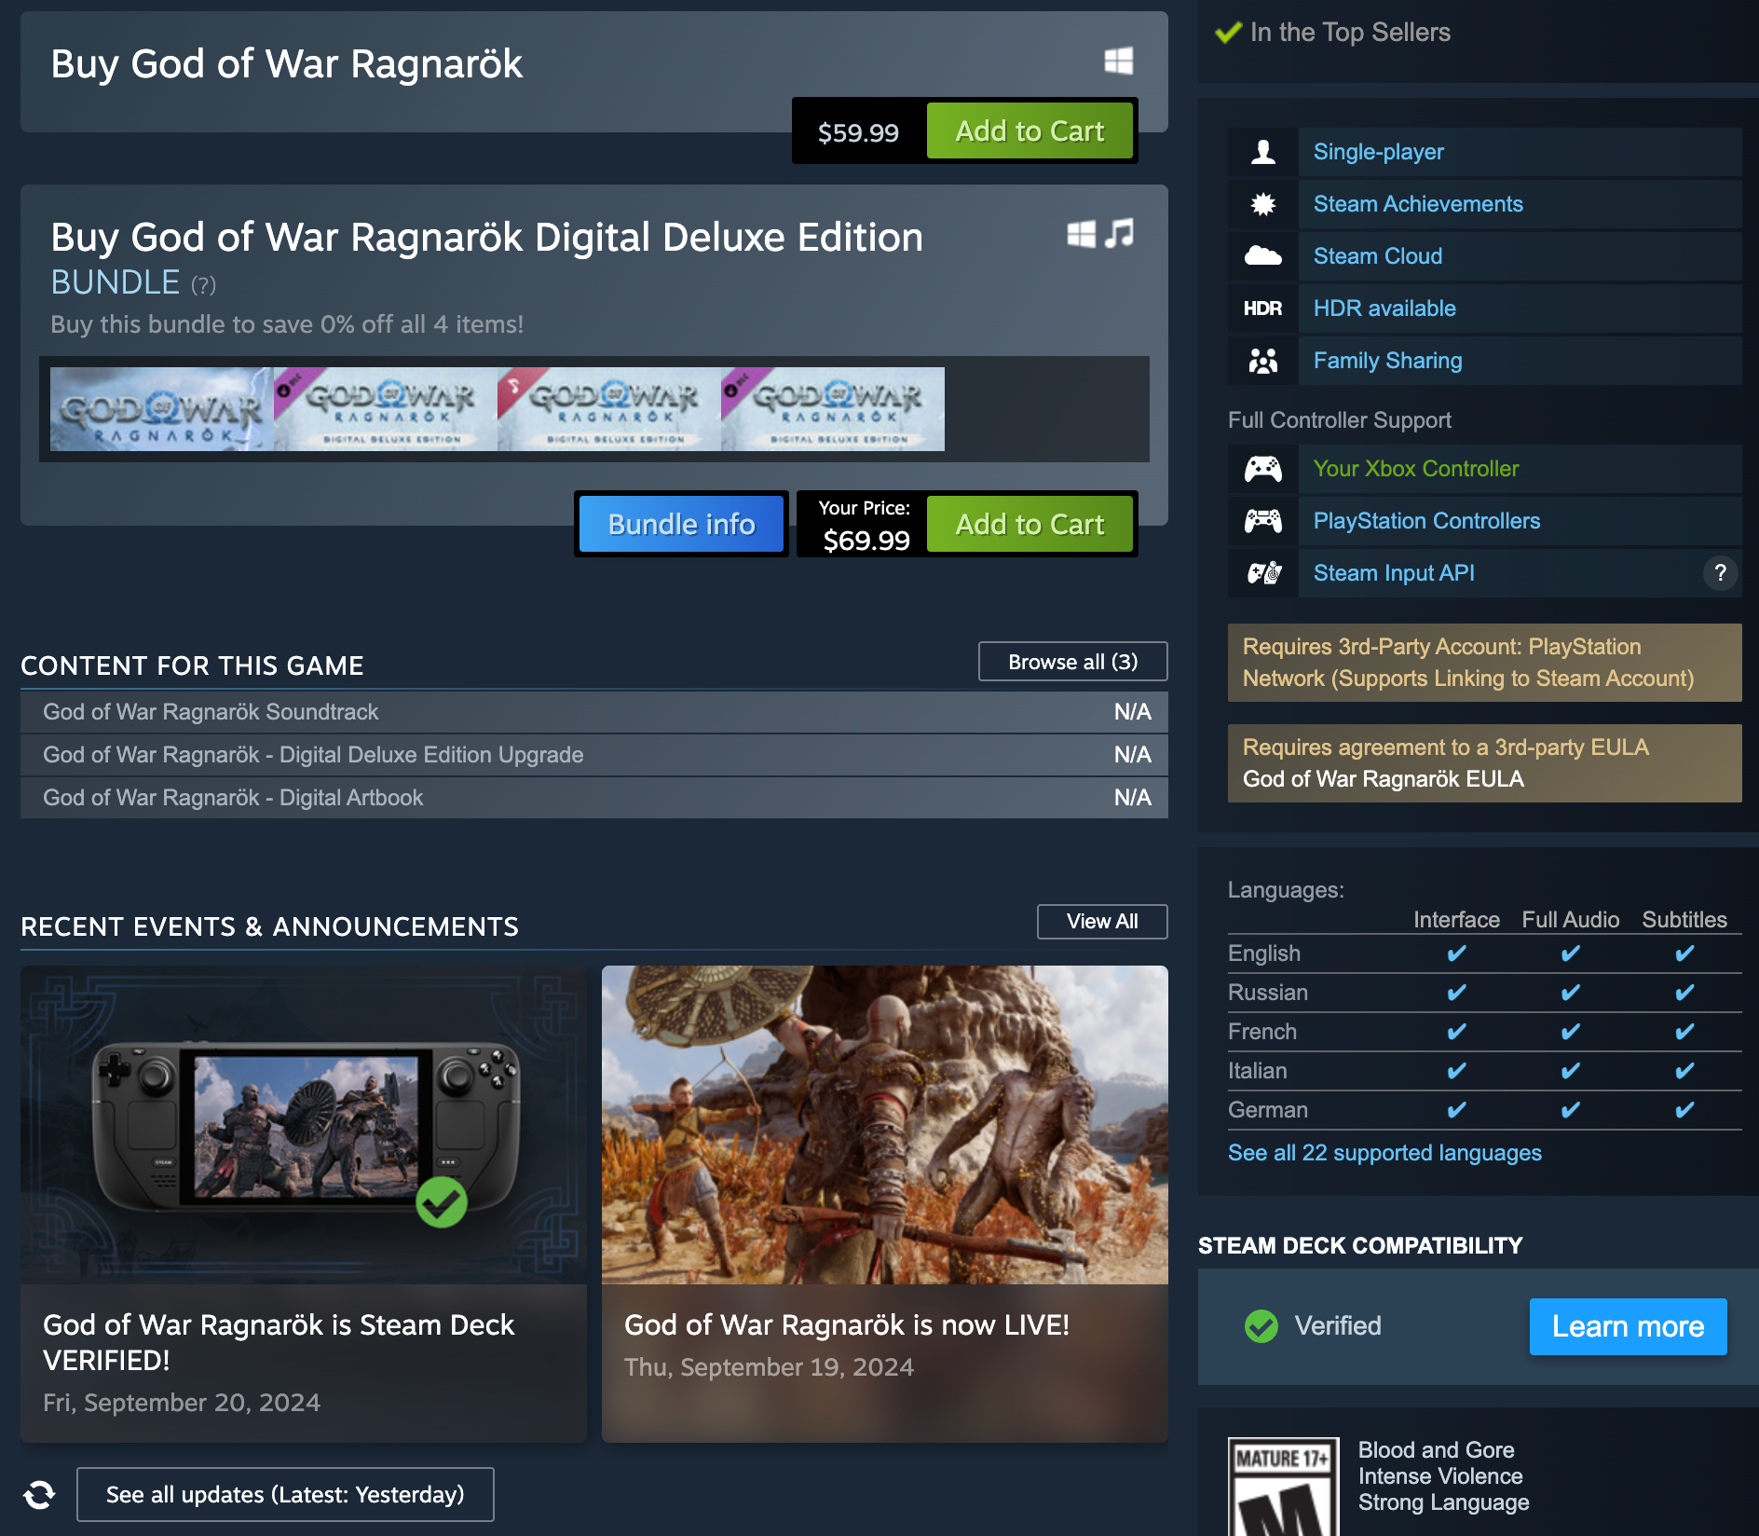1759x1536 pixels.
Task: Click the Russian language row
Action: (1484, 993)
